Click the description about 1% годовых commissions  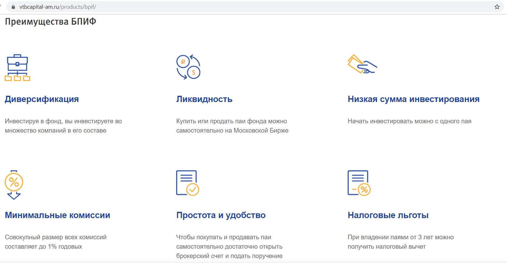56,242
